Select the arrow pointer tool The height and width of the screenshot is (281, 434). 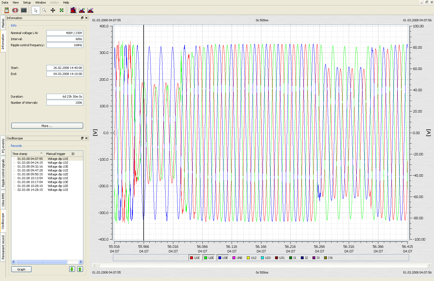pos(36,11)
